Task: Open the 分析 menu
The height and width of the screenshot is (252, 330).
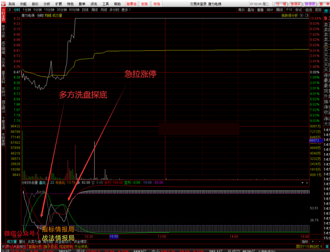Action: click(x=47, y=4)
